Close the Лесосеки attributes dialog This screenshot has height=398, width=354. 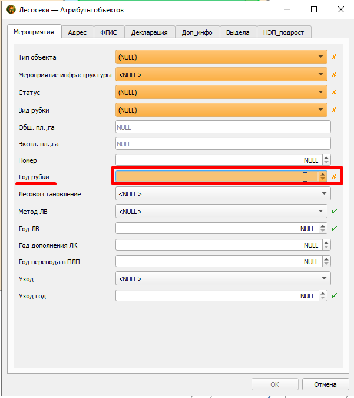(x=341, y=9)
